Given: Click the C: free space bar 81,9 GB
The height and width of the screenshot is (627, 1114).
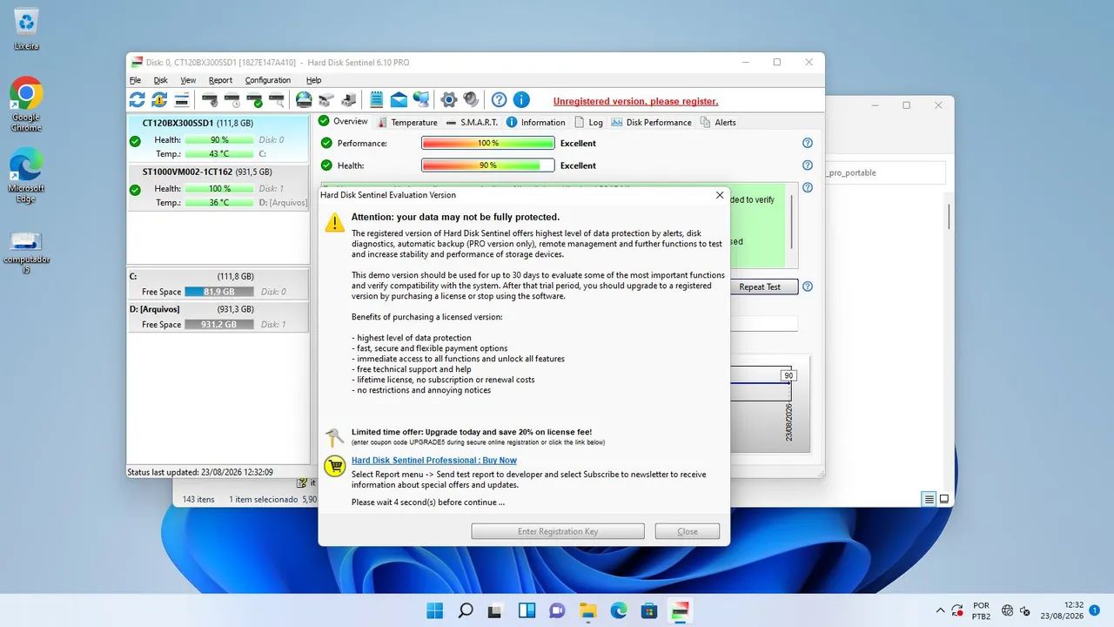Looking at the screenshot, I should point(219,292).
